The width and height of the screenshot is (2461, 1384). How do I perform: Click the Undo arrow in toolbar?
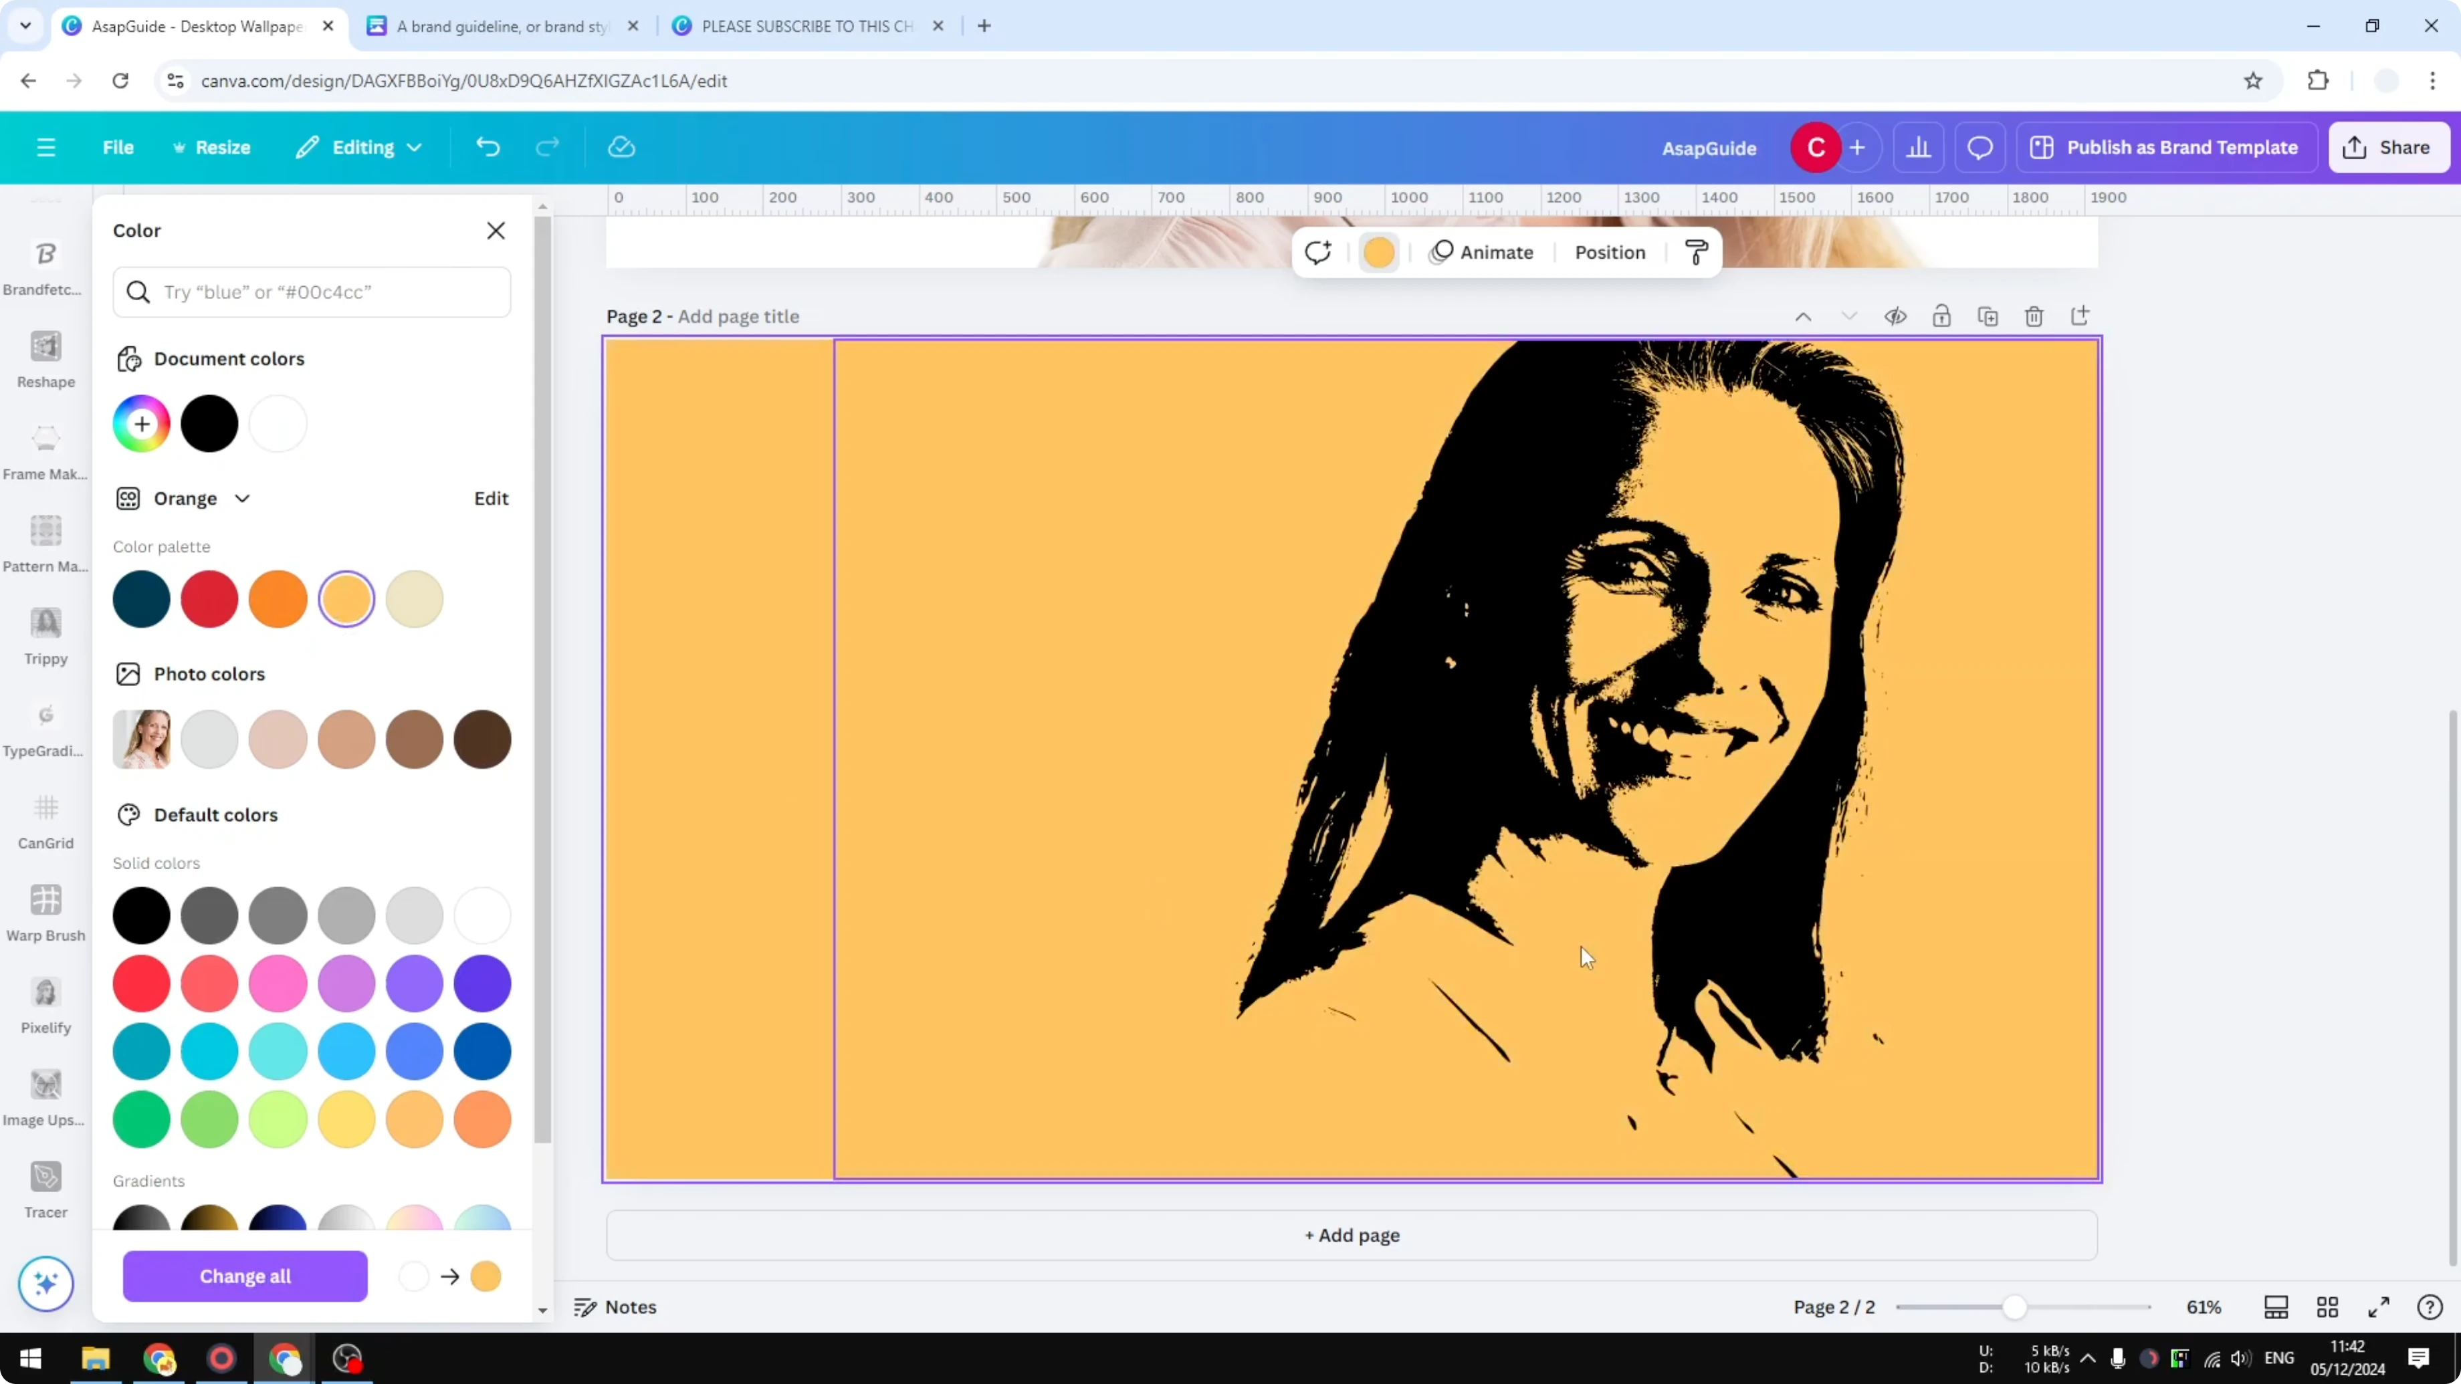tap(488, 146)
